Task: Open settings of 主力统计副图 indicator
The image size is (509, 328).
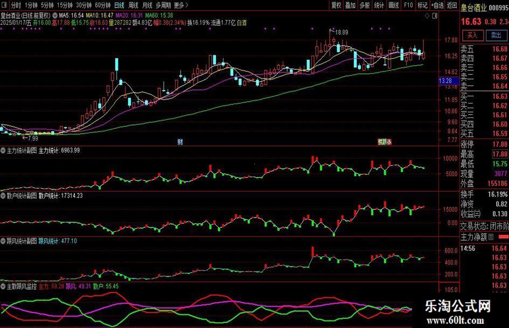Action: [3, 150]
